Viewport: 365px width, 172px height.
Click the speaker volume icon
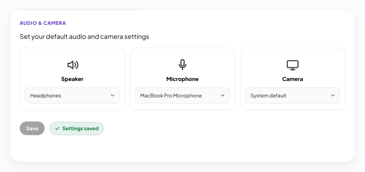click(73, 65)
